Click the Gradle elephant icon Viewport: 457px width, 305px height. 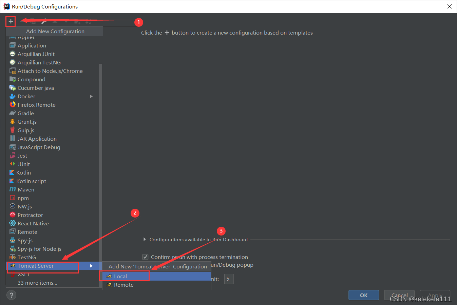(13, 113)
